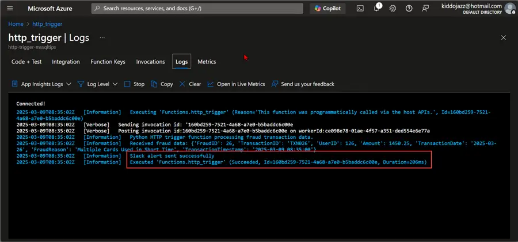Switch to the Code + Test tab

coord(26,61)
